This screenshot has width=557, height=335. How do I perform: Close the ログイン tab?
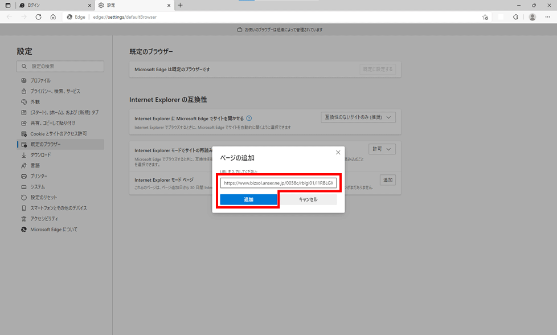coord(89,5)
